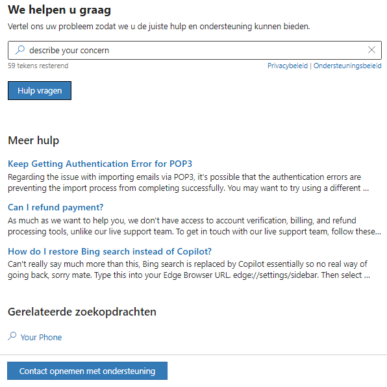The image size is (387, 387).
Task: Click the 'Meer hulp' section heading
Action: tap(34, 140)
